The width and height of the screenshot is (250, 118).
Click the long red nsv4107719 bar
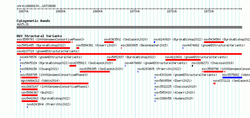coord(129,54)
